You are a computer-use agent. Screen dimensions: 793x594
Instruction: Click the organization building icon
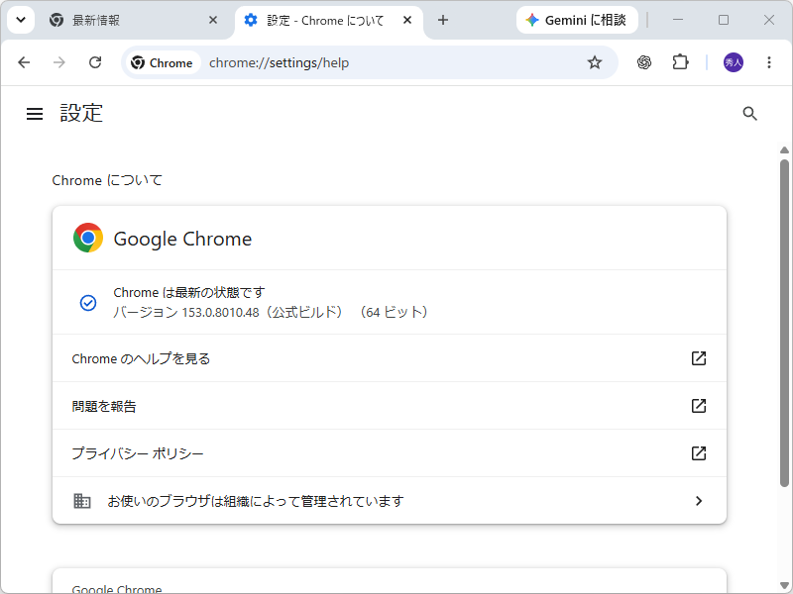click(x=82, y=501)
